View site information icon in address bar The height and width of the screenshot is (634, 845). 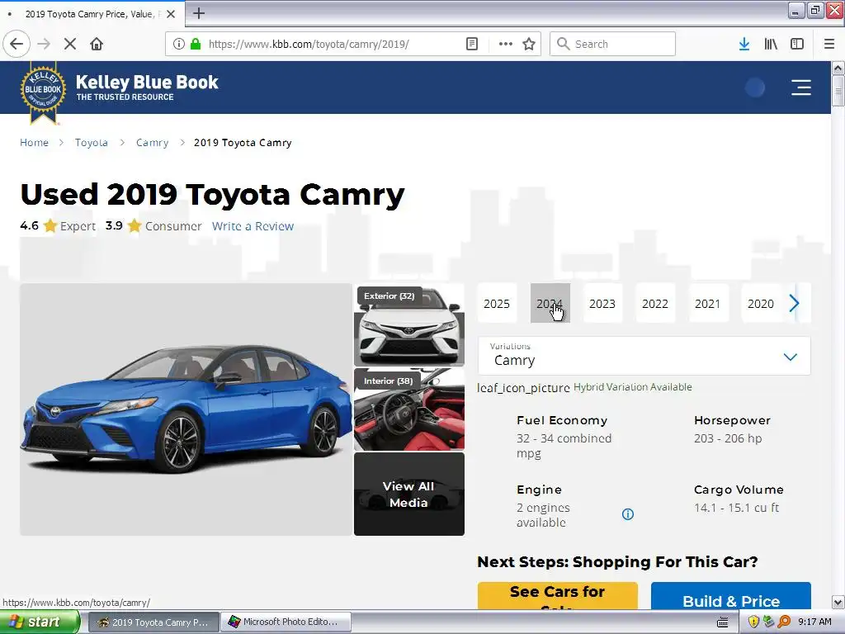(179, 44)
